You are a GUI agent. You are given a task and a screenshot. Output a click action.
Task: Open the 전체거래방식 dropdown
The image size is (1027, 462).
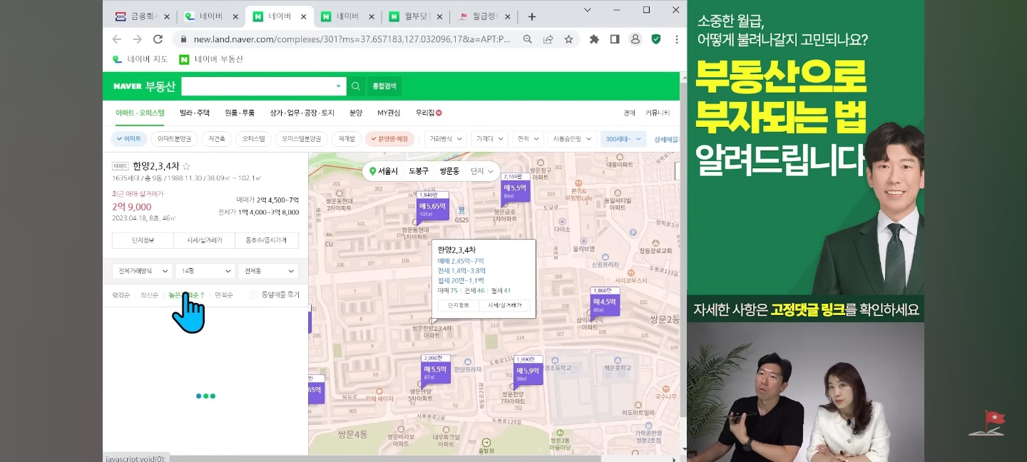point(143,271)
